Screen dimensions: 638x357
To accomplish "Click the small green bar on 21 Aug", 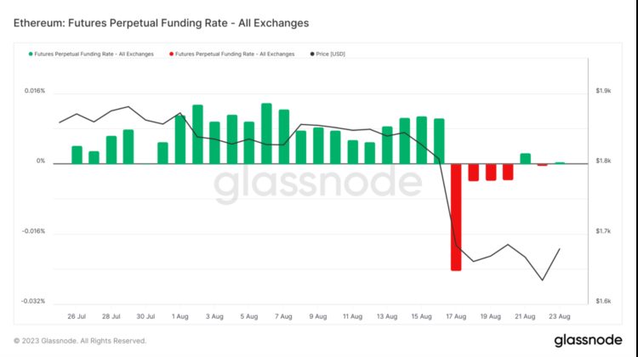I will pyautogui.click(x=525, y=158).
